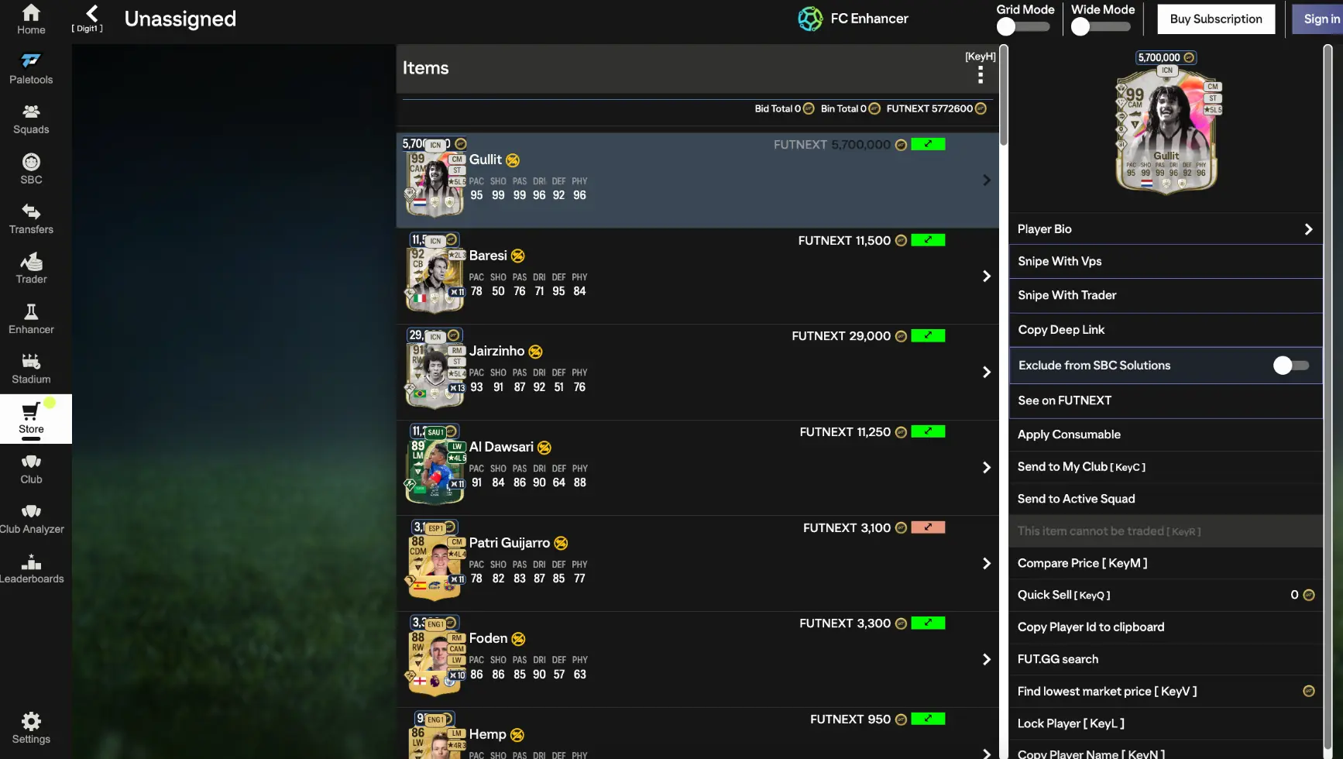1343x759 pixels.
Task: Click the FC Enhancer logo
Action: pyautogui.click(x=810, y=19)
